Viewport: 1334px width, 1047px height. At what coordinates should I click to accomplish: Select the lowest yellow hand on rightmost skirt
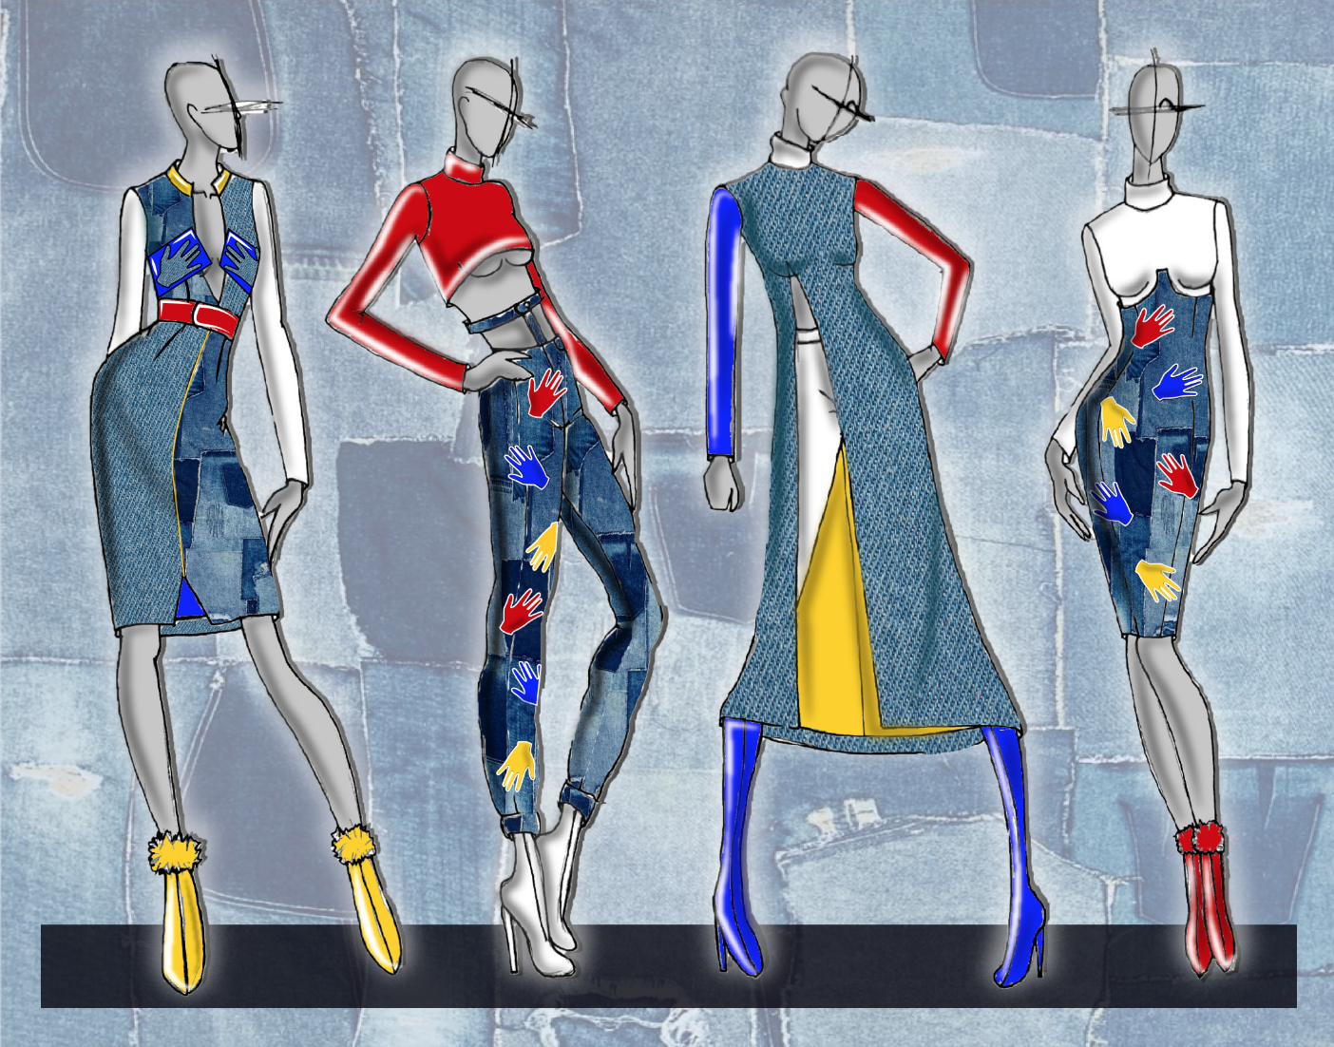(x=1156, y=579)
